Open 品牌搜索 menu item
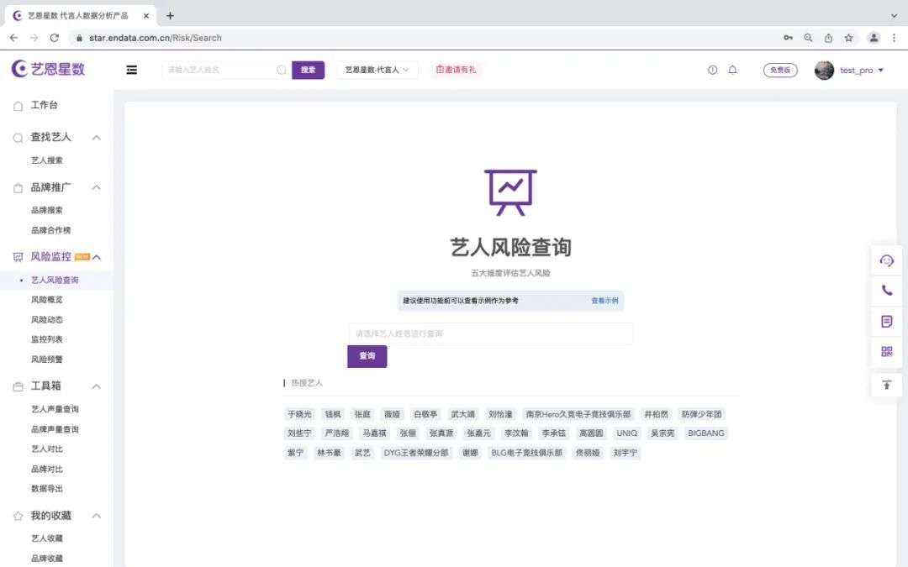 point(47,210)
